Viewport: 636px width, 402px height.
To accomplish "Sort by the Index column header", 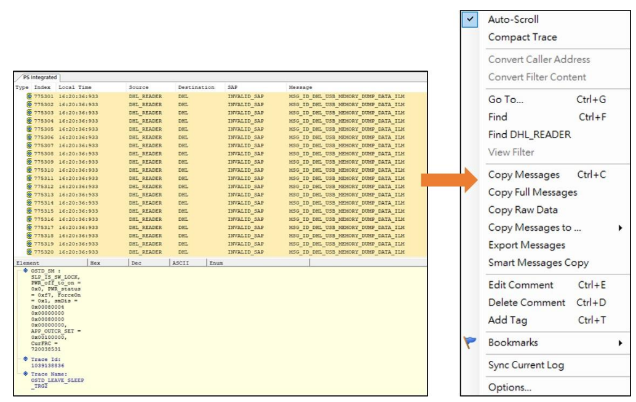I will [x=42, y=87].
